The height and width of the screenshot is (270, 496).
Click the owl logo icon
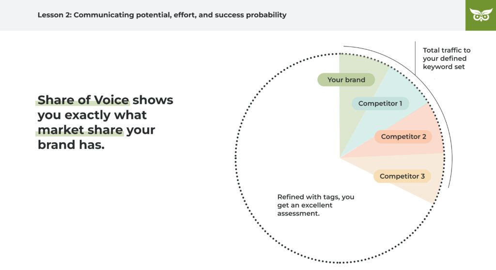[x=480, y=15]
